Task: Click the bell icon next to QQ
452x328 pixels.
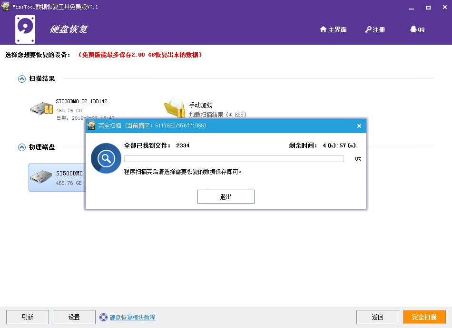Action: pos(413,29)
